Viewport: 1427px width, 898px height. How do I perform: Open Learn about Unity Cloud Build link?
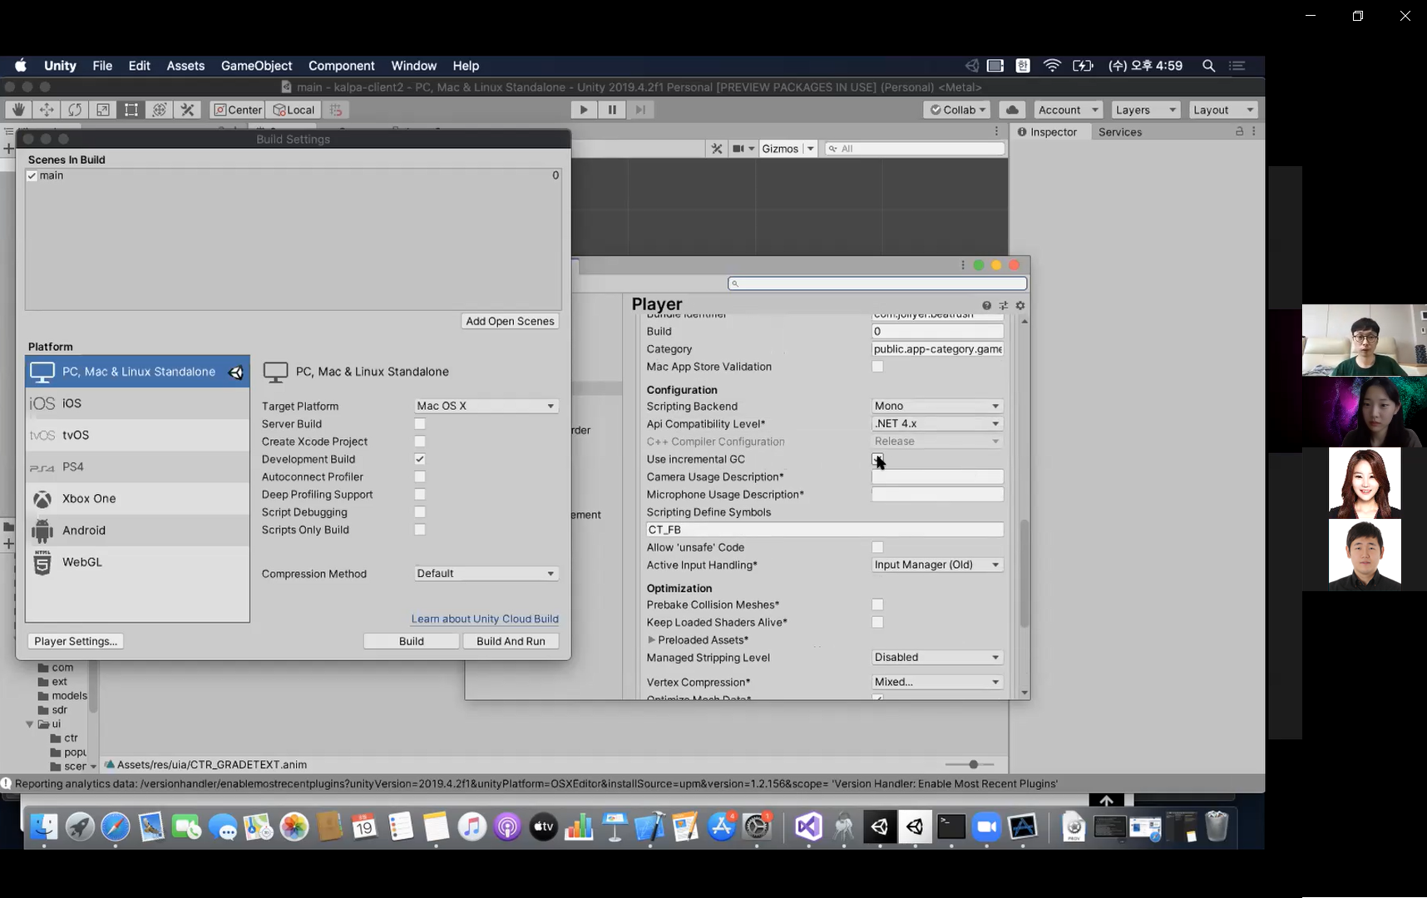485,619
